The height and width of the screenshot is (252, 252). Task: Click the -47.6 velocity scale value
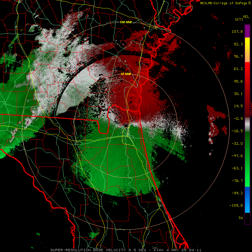pyautogui.click(x=237, y=156)
